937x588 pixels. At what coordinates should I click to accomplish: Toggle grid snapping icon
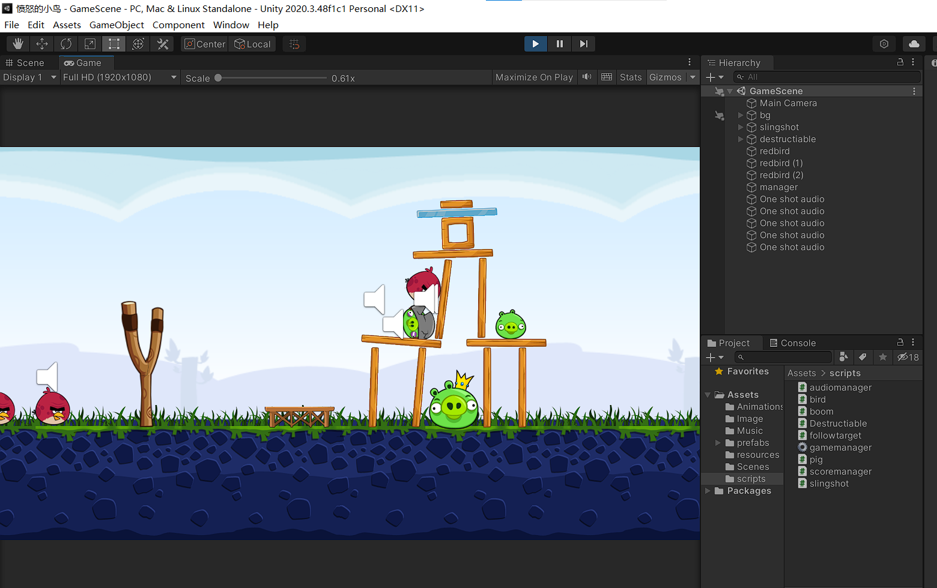pyautogui.click(x=294, y=44)
